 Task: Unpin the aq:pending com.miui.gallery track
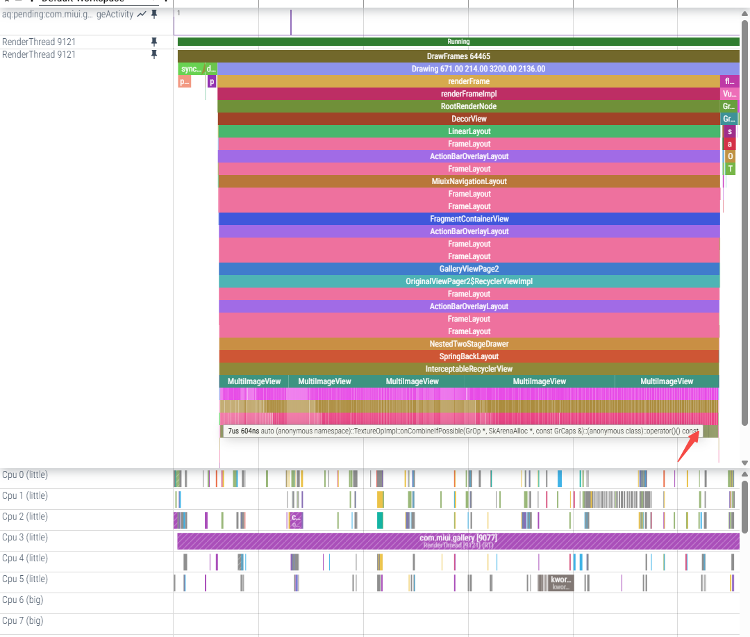click(154, 15)
